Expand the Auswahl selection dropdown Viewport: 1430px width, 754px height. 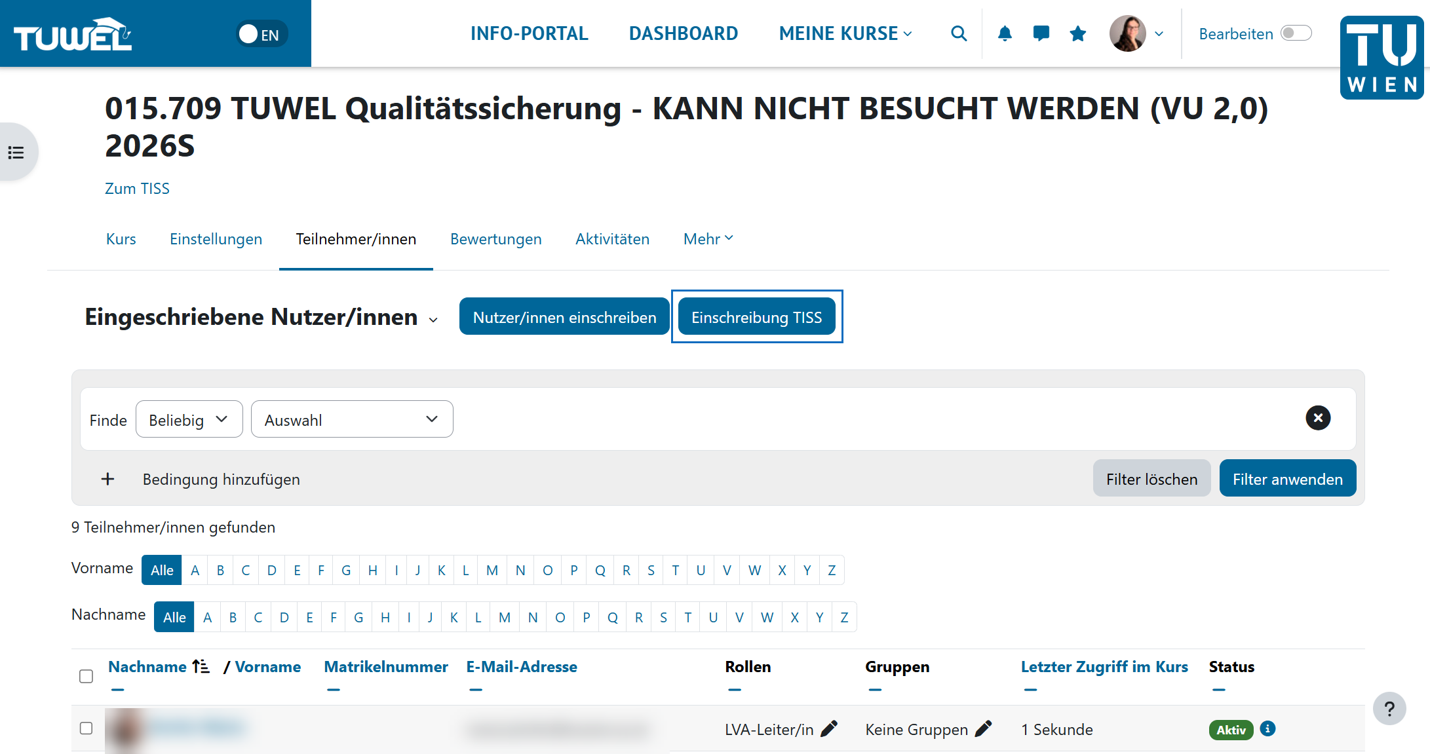[x=351, y=419]
